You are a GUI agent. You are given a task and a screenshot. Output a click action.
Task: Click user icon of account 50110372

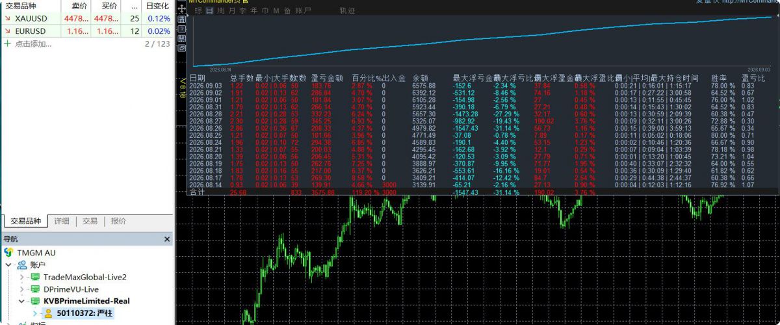[47, 313]
